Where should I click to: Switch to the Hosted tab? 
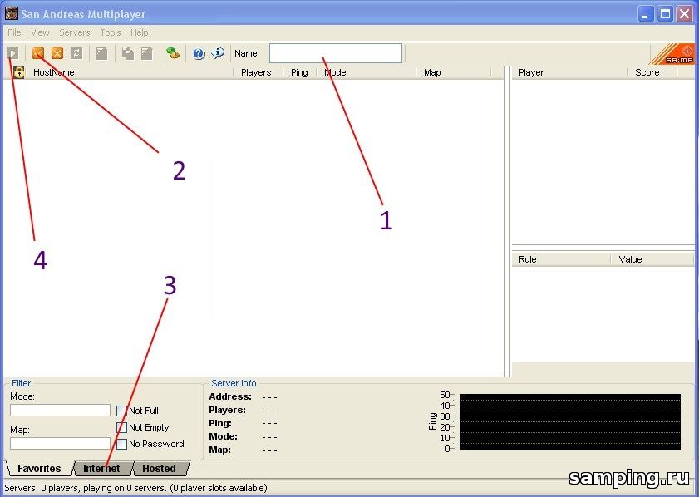[159, 469]
